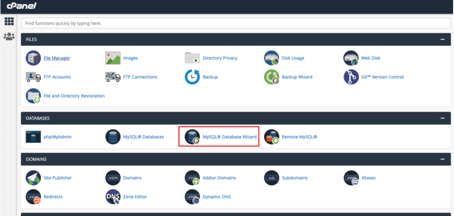Click the cPanel logo
This screenshot has width=454, height=216.
[x=21, y=6]
